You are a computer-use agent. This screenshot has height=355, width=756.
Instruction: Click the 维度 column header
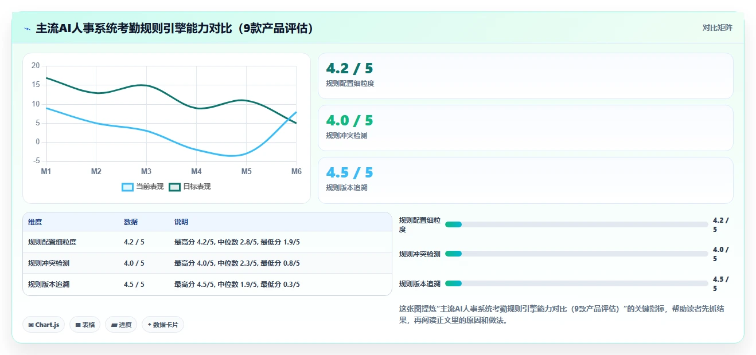click(x=35, y=222)
